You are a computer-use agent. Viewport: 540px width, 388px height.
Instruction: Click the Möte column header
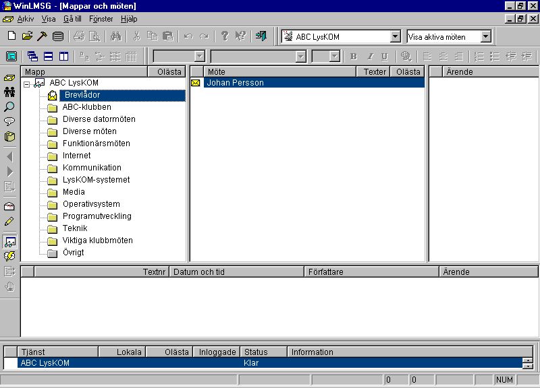point(279,72)
